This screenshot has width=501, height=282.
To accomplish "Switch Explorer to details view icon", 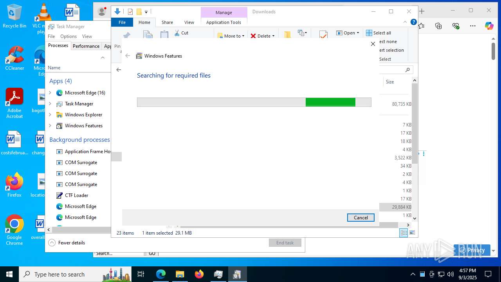I will [403, 233].
